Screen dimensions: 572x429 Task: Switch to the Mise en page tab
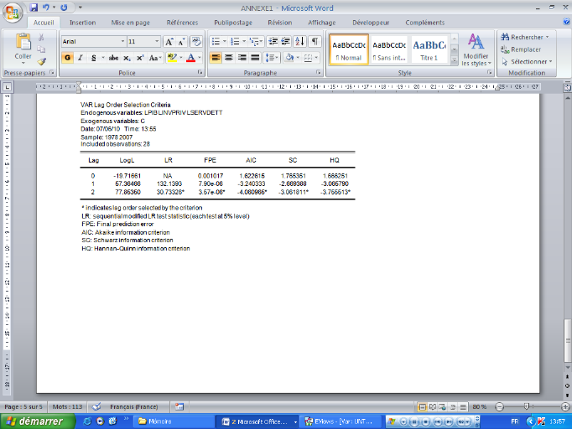pos(131,23)
